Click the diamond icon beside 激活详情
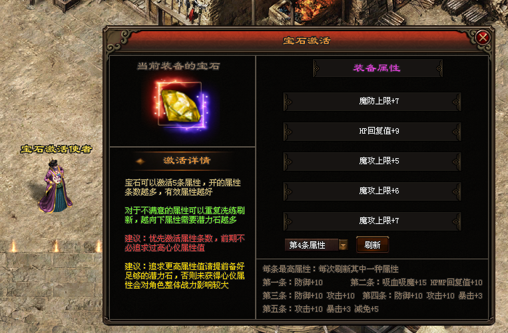Viewport: 508px width, 333px height. click(x=140, y=161)
